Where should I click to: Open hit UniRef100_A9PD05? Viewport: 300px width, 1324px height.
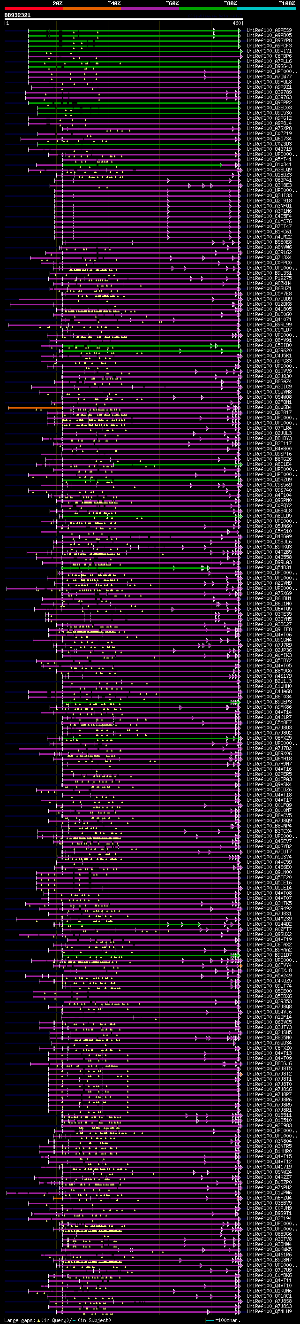[269, 36]
